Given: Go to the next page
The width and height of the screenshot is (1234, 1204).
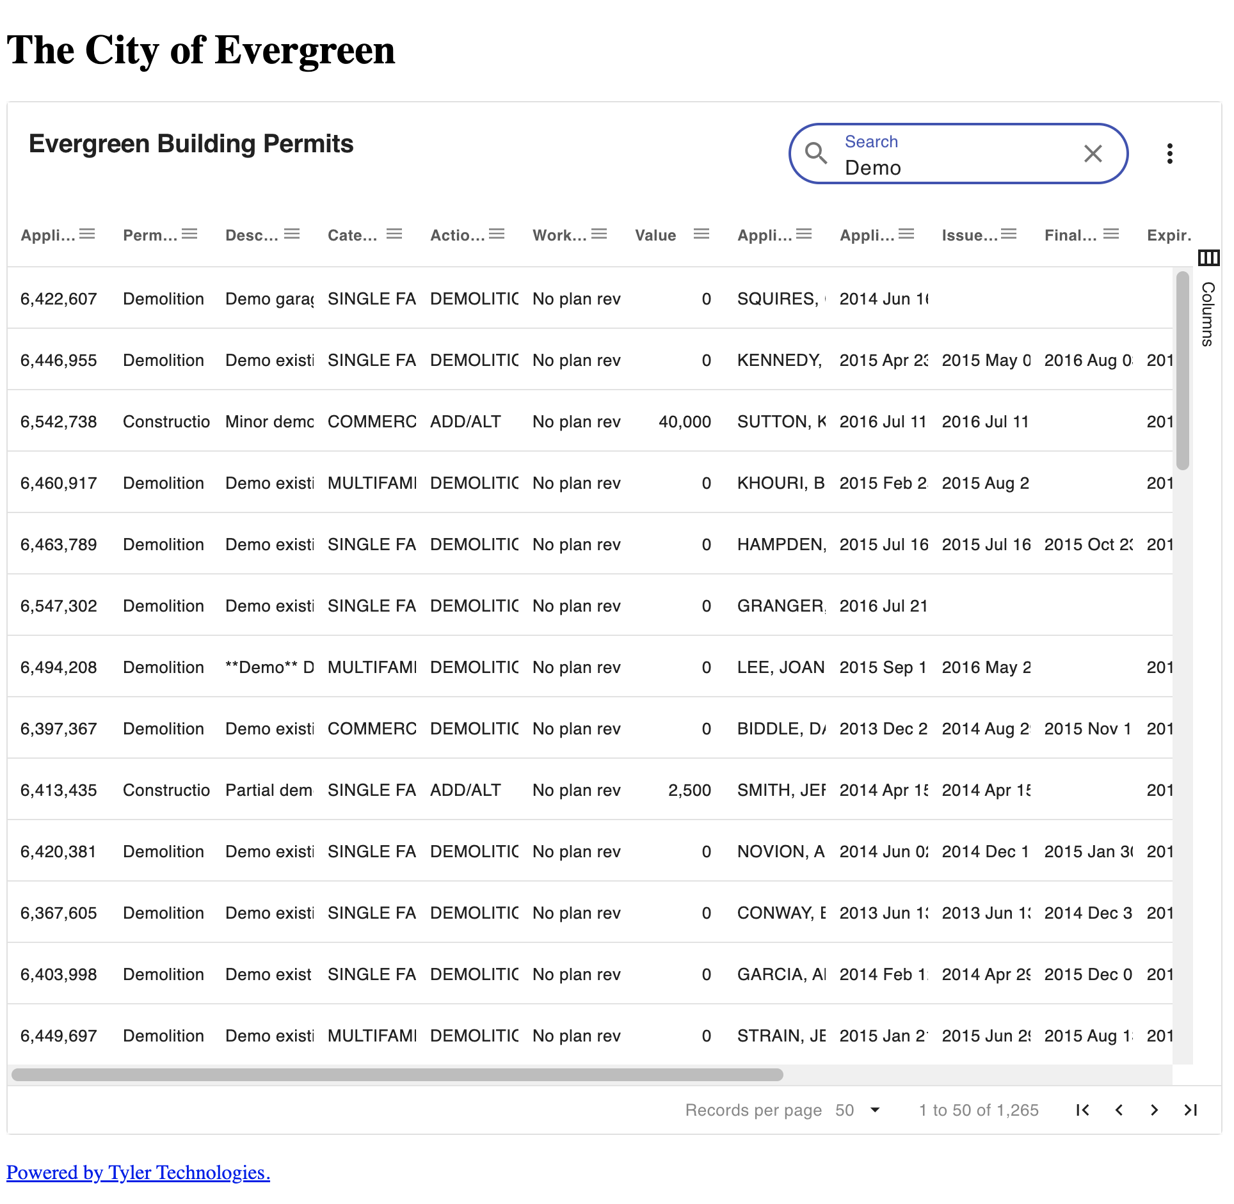Looking at the screenshot, I should pyautogui.click(x=1155, y=1110).
